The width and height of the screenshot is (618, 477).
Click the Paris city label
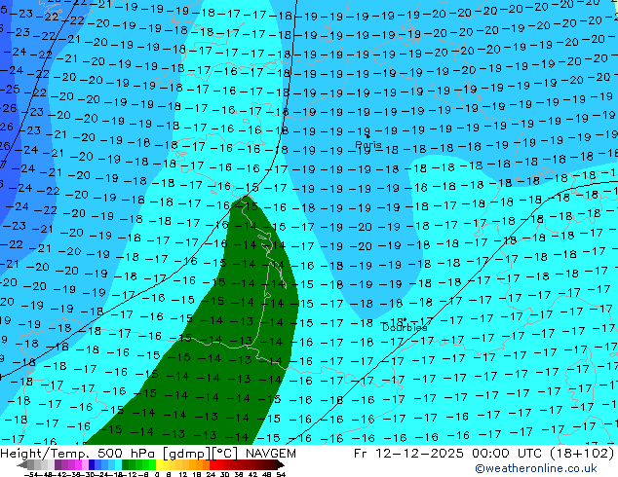(368, 145)
